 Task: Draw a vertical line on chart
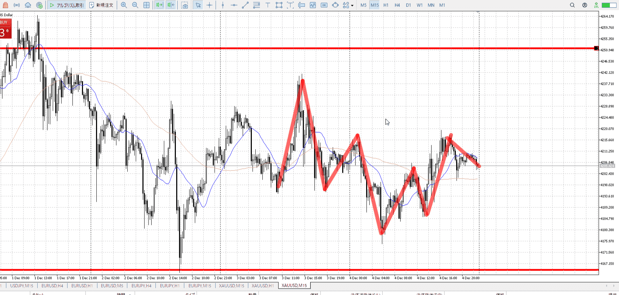click(223, 5)
